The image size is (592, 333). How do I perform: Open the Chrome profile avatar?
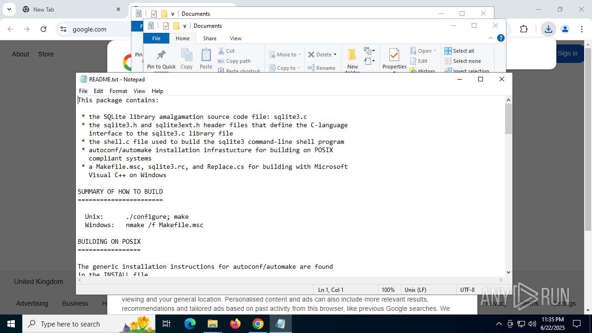point(565,29)
